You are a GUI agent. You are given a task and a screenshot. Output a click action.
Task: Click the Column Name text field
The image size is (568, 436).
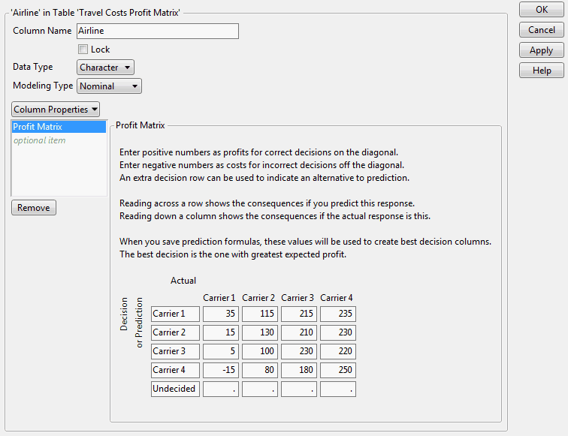158,31
